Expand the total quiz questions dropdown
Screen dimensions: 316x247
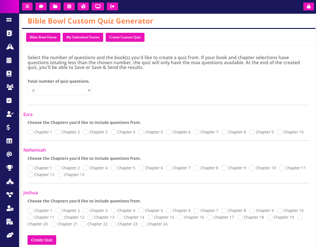point(60,91)
